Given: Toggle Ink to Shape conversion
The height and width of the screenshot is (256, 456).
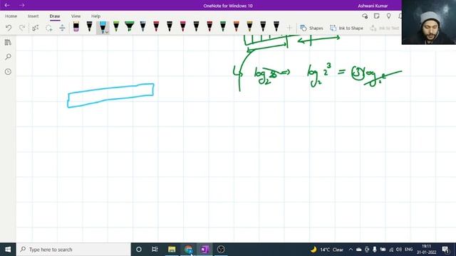Looking at the screenshot, I should coord(346,28).
